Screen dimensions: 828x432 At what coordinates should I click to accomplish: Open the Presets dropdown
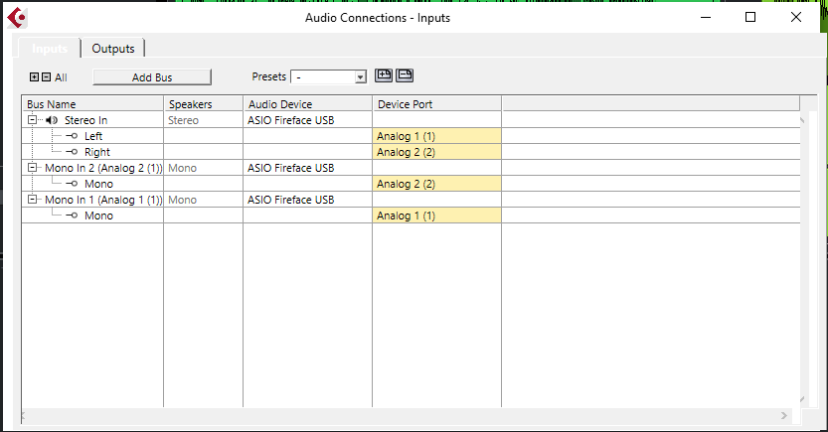361,76
